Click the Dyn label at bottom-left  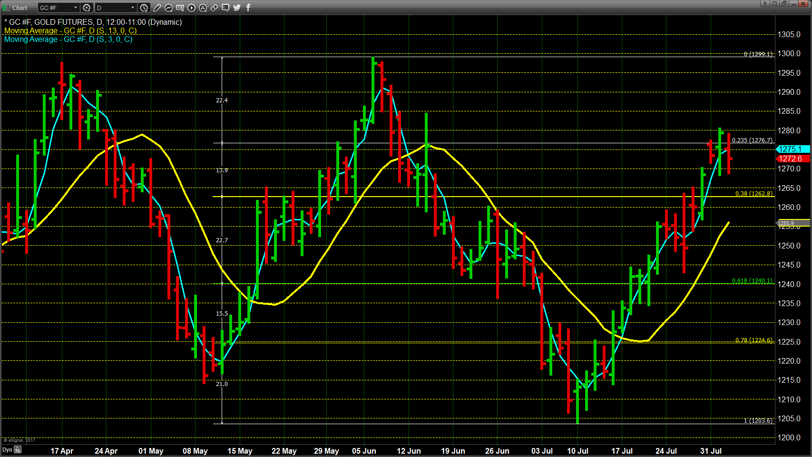[7, 450]
